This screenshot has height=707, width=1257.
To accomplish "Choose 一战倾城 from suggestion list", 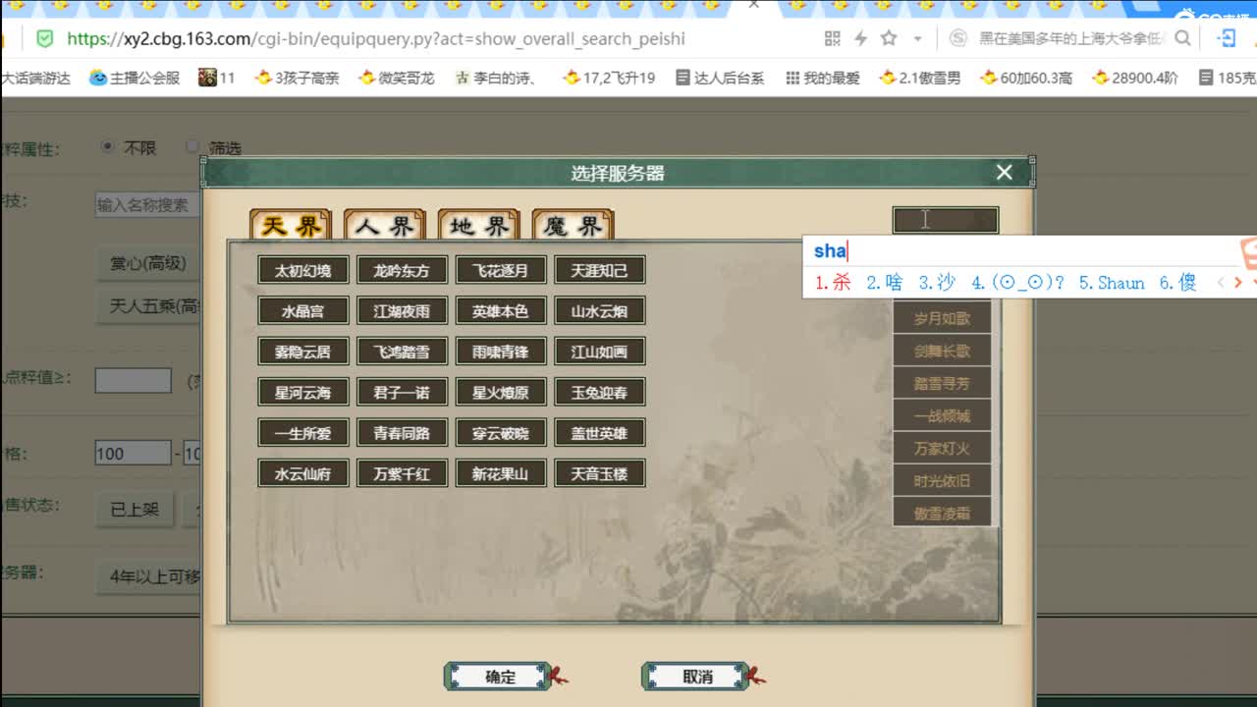I will (942, 415).
